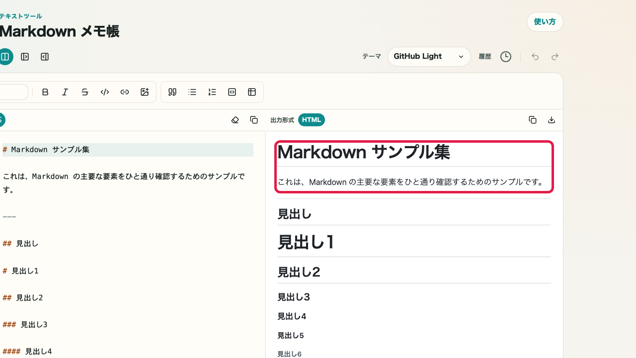Click the '## 見出し2' line in the editor
This screenshot has height=358, width=636.
pos(23,298)
